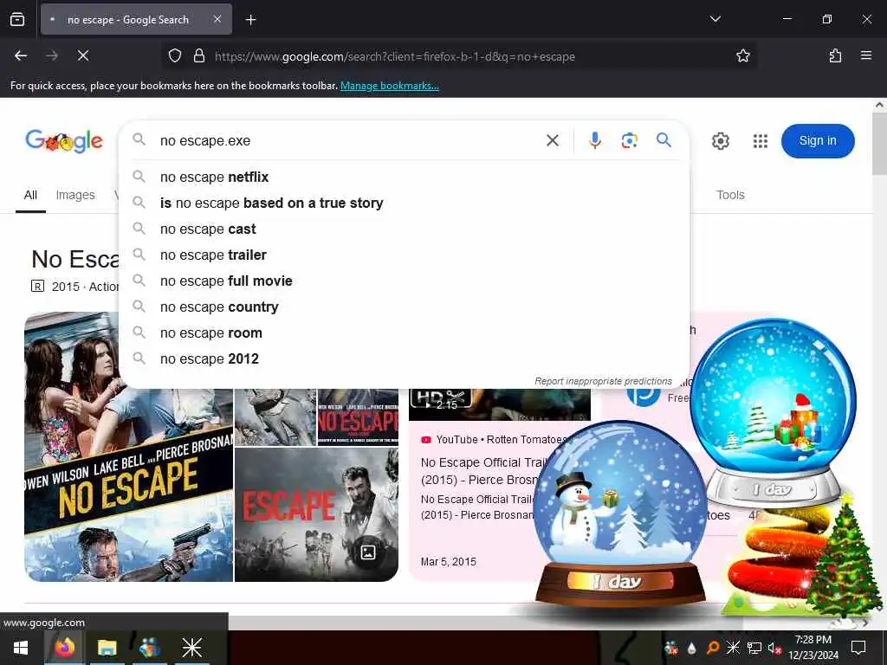Search by image with Google Lens
Viewport: 887px width, 665px height.
click(x=629, y=140)
